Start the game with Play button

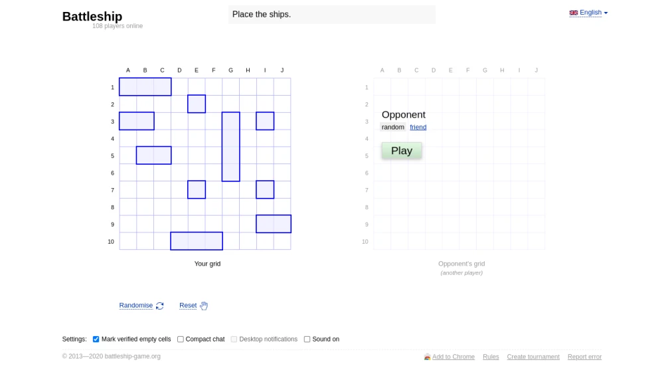click(x=402, y=151)
